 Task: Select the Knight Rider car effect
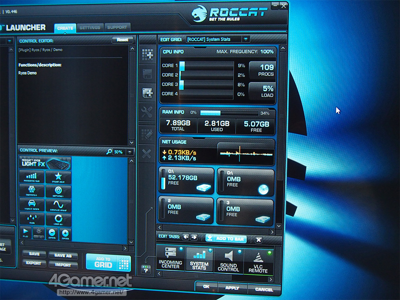32,205
